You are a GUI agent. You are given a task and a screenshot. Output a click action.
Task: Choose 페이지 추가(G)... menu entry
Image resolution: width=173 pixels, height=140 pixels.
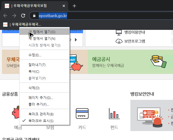pos(45,98)
